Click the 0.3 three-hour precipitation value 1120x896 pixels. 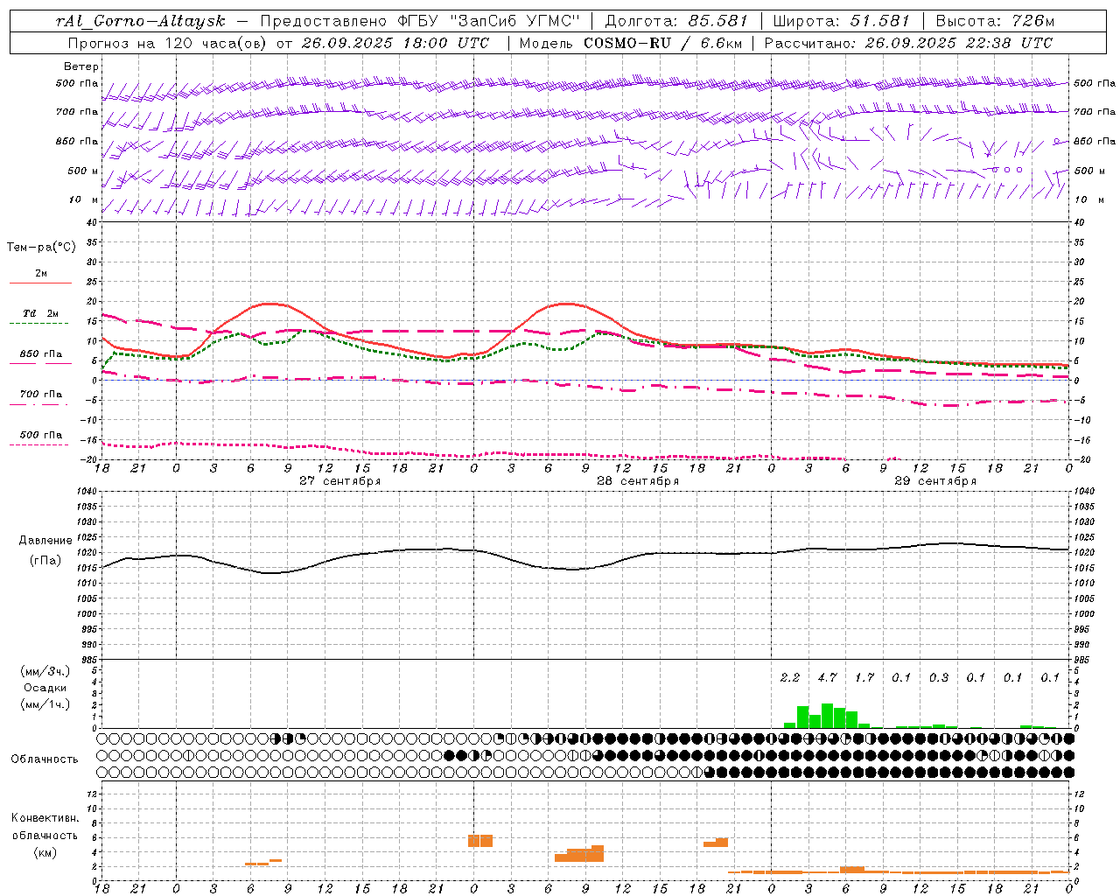point(939,677)
